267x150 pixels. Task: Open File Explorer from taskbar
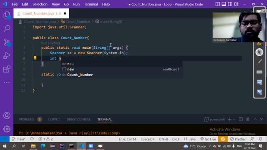pos(33,146)
